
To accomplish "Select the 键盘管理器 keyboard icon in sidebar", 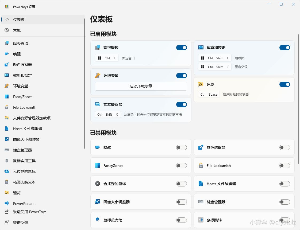I will click(x=7, y=150).
